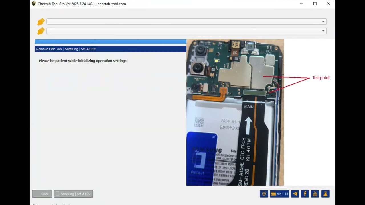Viewport: 365px width, 205px height.
Task: Click inside the second combo box field
Action: 186,31
